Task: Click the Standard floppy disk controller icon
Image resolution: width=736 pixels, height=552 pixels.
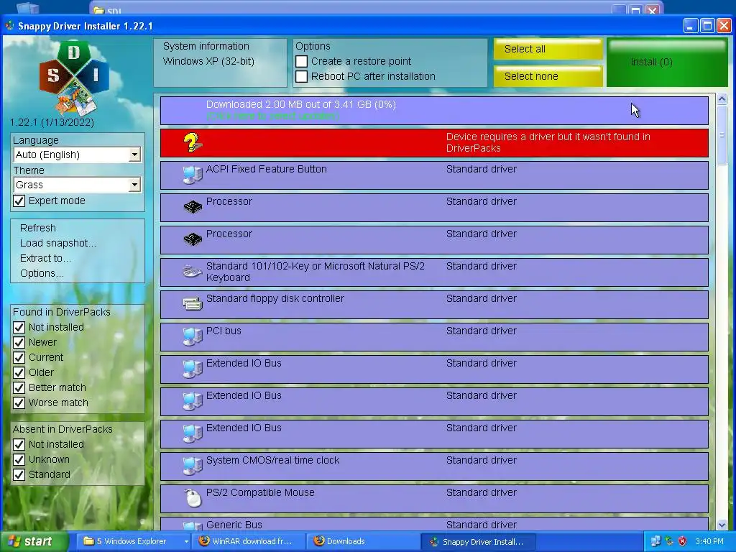Action: click(x=193, y=304)
